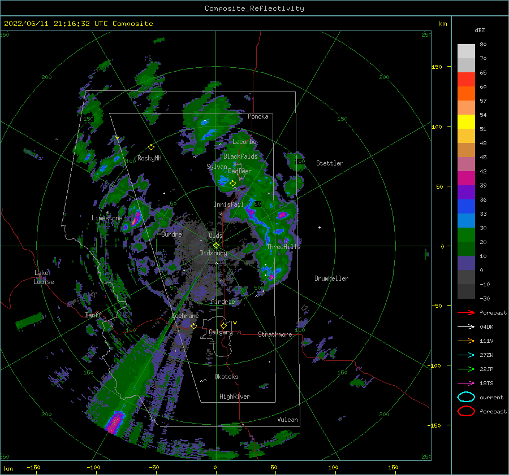This screenshot has height=475, width=509.
Task: Click the HighRiver city label
Action: pos(235,396)
